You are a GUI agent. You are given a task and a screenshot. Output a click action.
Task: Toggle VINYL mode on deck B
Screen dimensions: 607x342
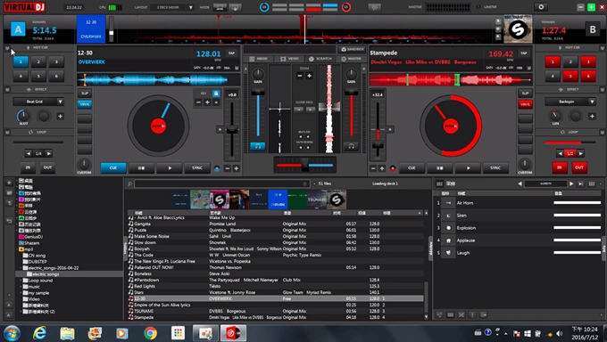point(525,104)
